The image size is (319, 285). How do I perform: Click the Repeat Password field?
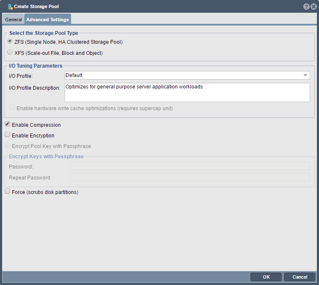pos(190,177)
